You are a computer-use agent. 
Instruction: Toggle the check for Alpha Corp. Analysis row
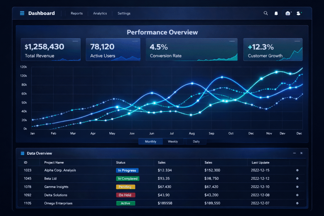[x=297, y=170]
